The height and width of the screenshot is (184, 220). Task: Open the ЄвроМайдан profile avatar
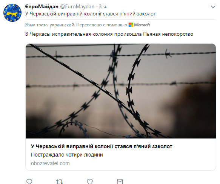[12, 13]
